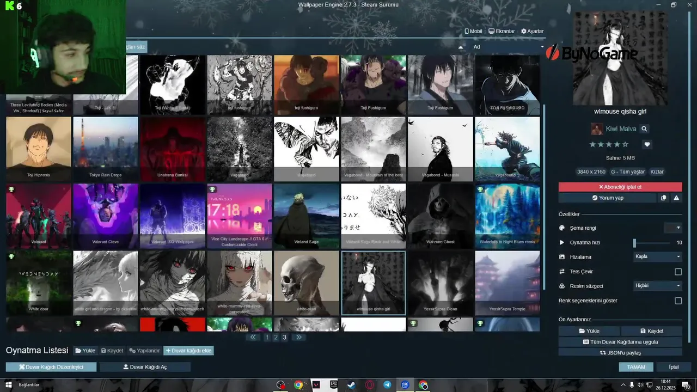Open Epic Games launcher from taskbar
This screenshot has width=697, height=392.
click(334, 385)
